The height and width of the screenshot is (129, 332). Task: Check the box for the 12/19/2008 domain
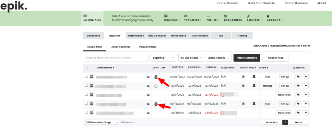coord(86,94)
